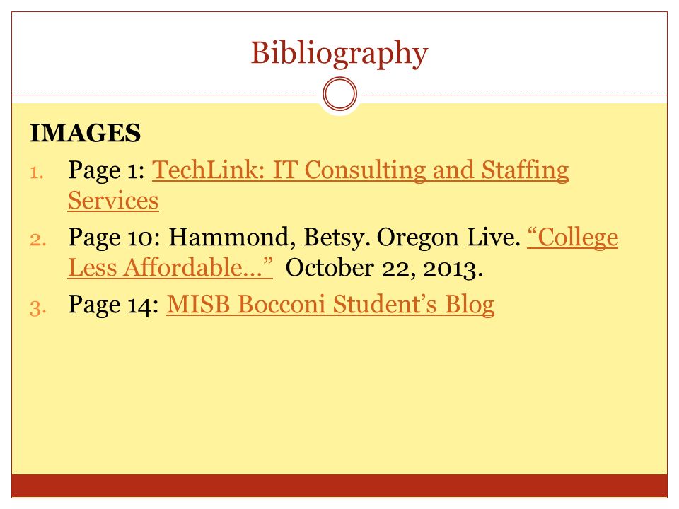
Task: Click the circular ornament under the title
Action: (x=340, y=94)
